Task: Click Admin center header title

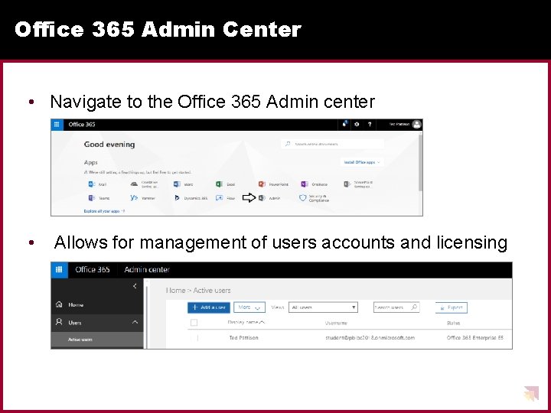Action: [x=147, y=269]
